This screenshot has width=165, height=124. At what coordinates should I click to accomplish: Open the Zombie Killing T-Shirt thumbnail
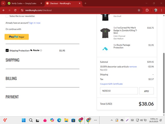[x=105, y=33]
